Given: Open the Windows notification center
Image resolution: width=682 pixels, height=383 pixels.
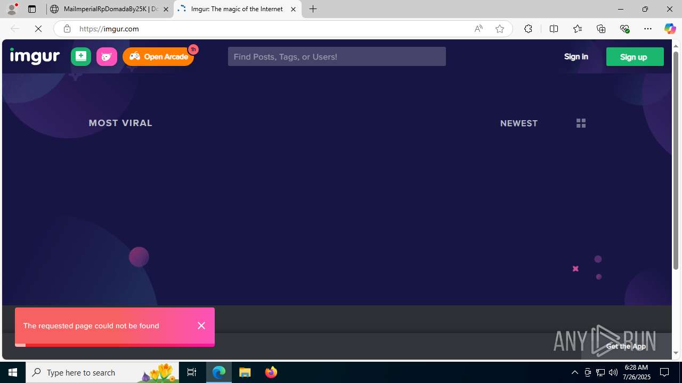Looking at the screenshot, I should point(665,372).
